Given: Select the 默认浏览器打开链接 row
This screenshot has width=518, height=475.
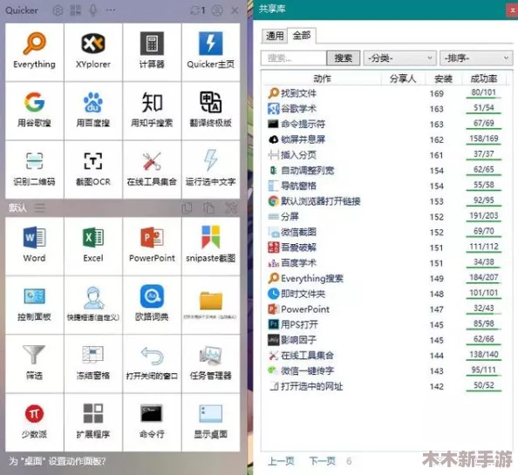Looking at the screenshot, I should pyautogui.click(x=385, y=201).
